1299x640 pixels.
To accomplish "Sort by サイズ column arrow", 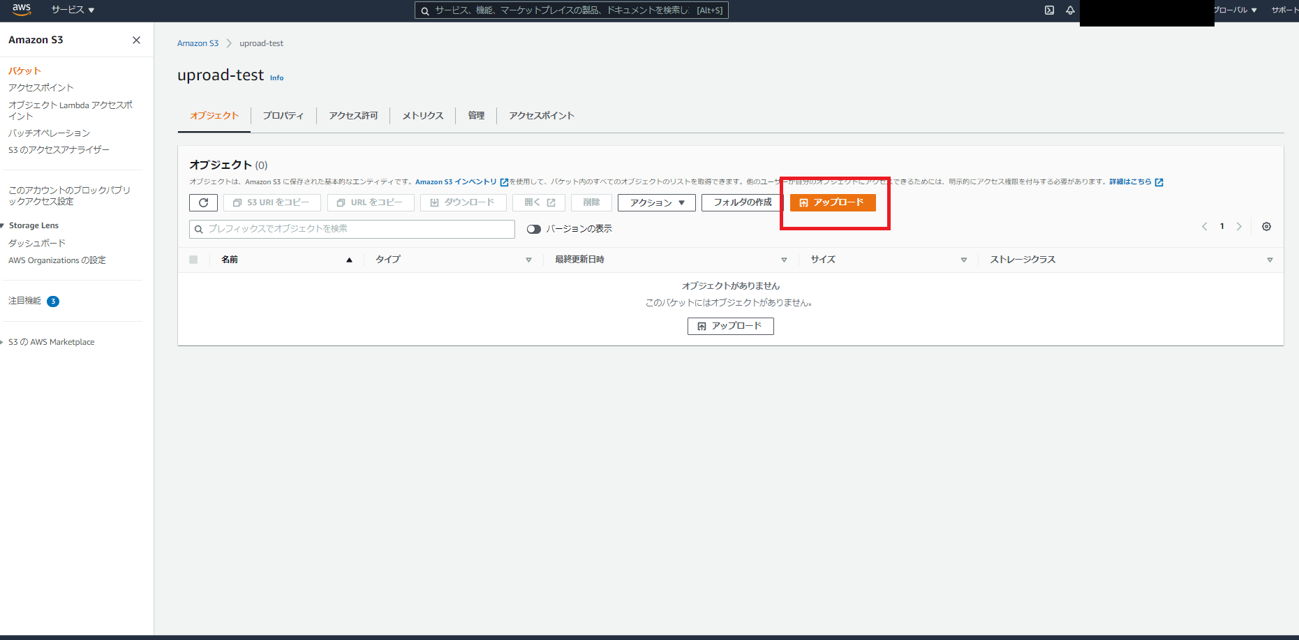I will coord(963,260).
